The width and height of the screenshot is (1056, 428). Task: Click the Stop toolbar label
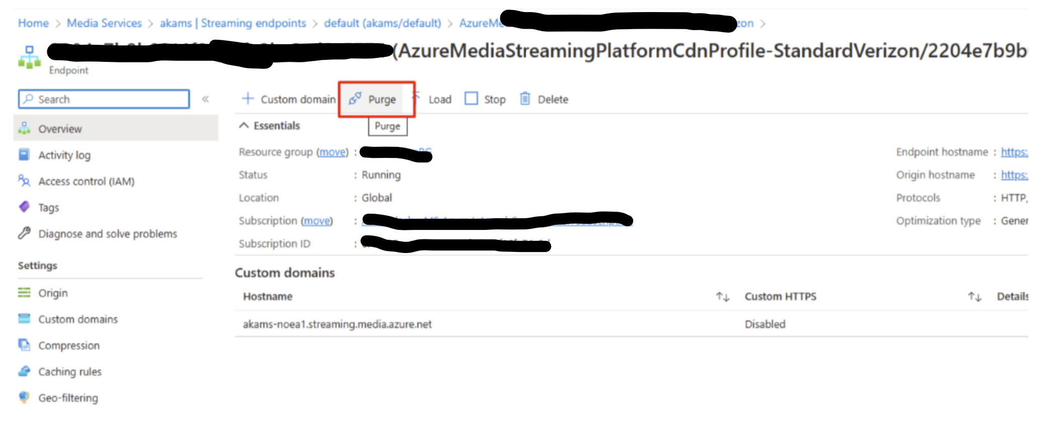click(x=495, y=99)
